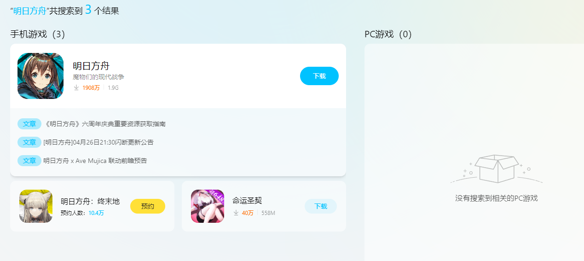Image resolution: width=584 pixels, height=261 pixels.
Task: Click the 明日方舟:终末地 game icon
Action: (x=36, y=206)
